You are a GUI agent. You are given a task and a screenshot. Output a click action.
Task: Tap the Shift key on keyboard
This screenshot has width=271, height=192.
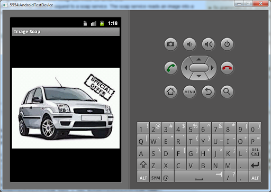pos(143,165)
